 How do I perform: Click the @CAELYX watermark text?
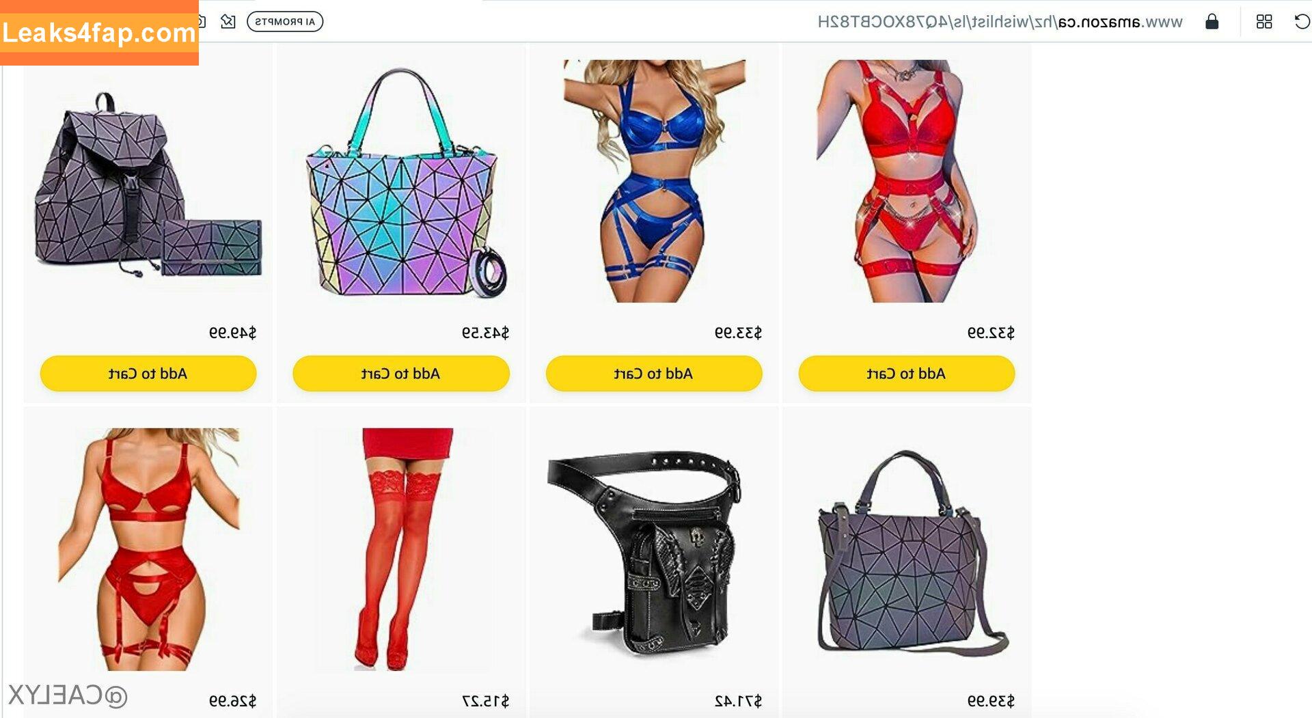click(68, 695)
